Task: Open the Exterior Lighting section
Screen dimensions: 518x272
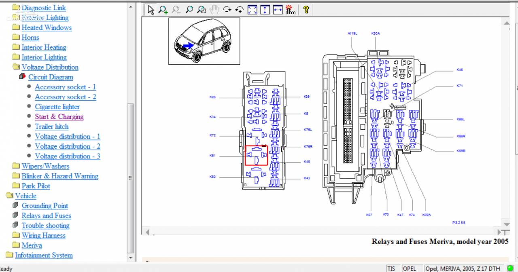Action: pos(45,17)
